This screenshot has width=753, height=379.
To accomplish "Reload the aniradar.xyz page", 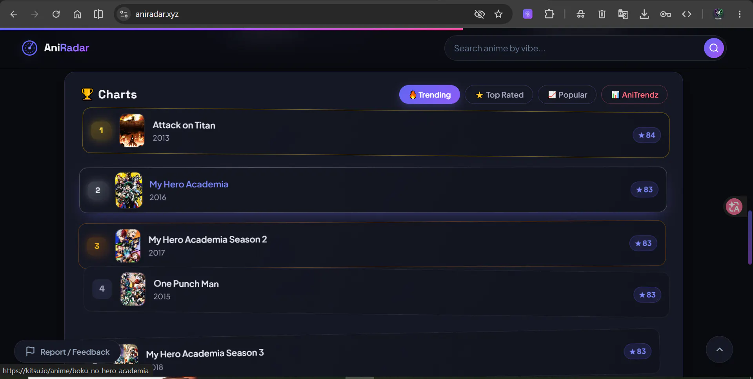I will 56,14.
